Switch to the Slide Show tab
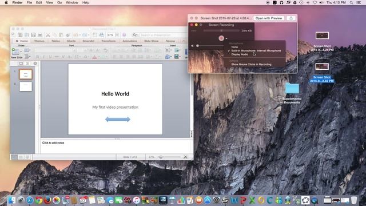Screen dimensions: 366x206 [x=151, y=41]
